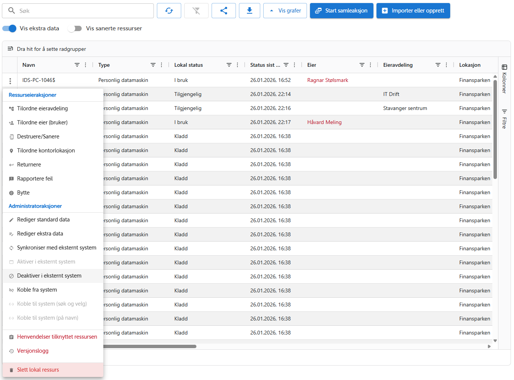Open the three-dot menu on the Eier column
Screen dimensions: 514x380
(x=370, y=65)
